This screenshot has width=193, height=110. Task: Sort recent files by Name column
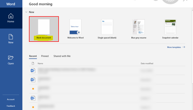pyautogui.click(x=40, y=63)
